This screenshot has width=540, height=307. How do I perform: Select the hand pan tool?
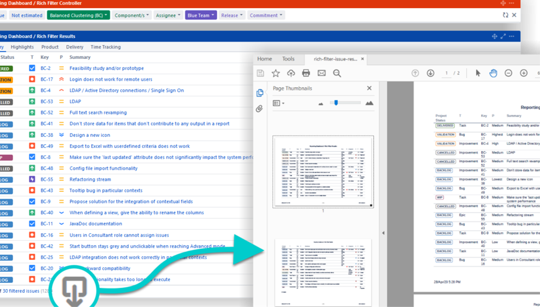[x=493, y=73]
